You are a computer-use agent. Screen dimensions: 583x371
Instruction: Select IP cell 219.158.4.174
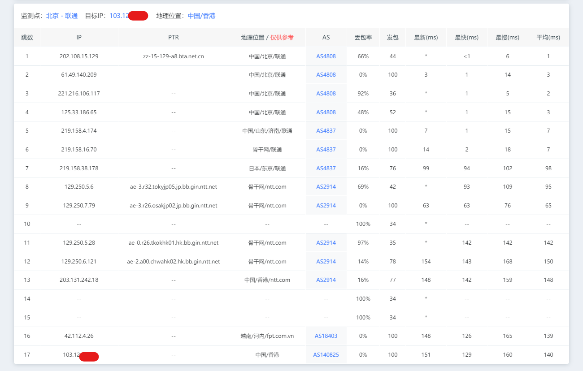(79, 131)
